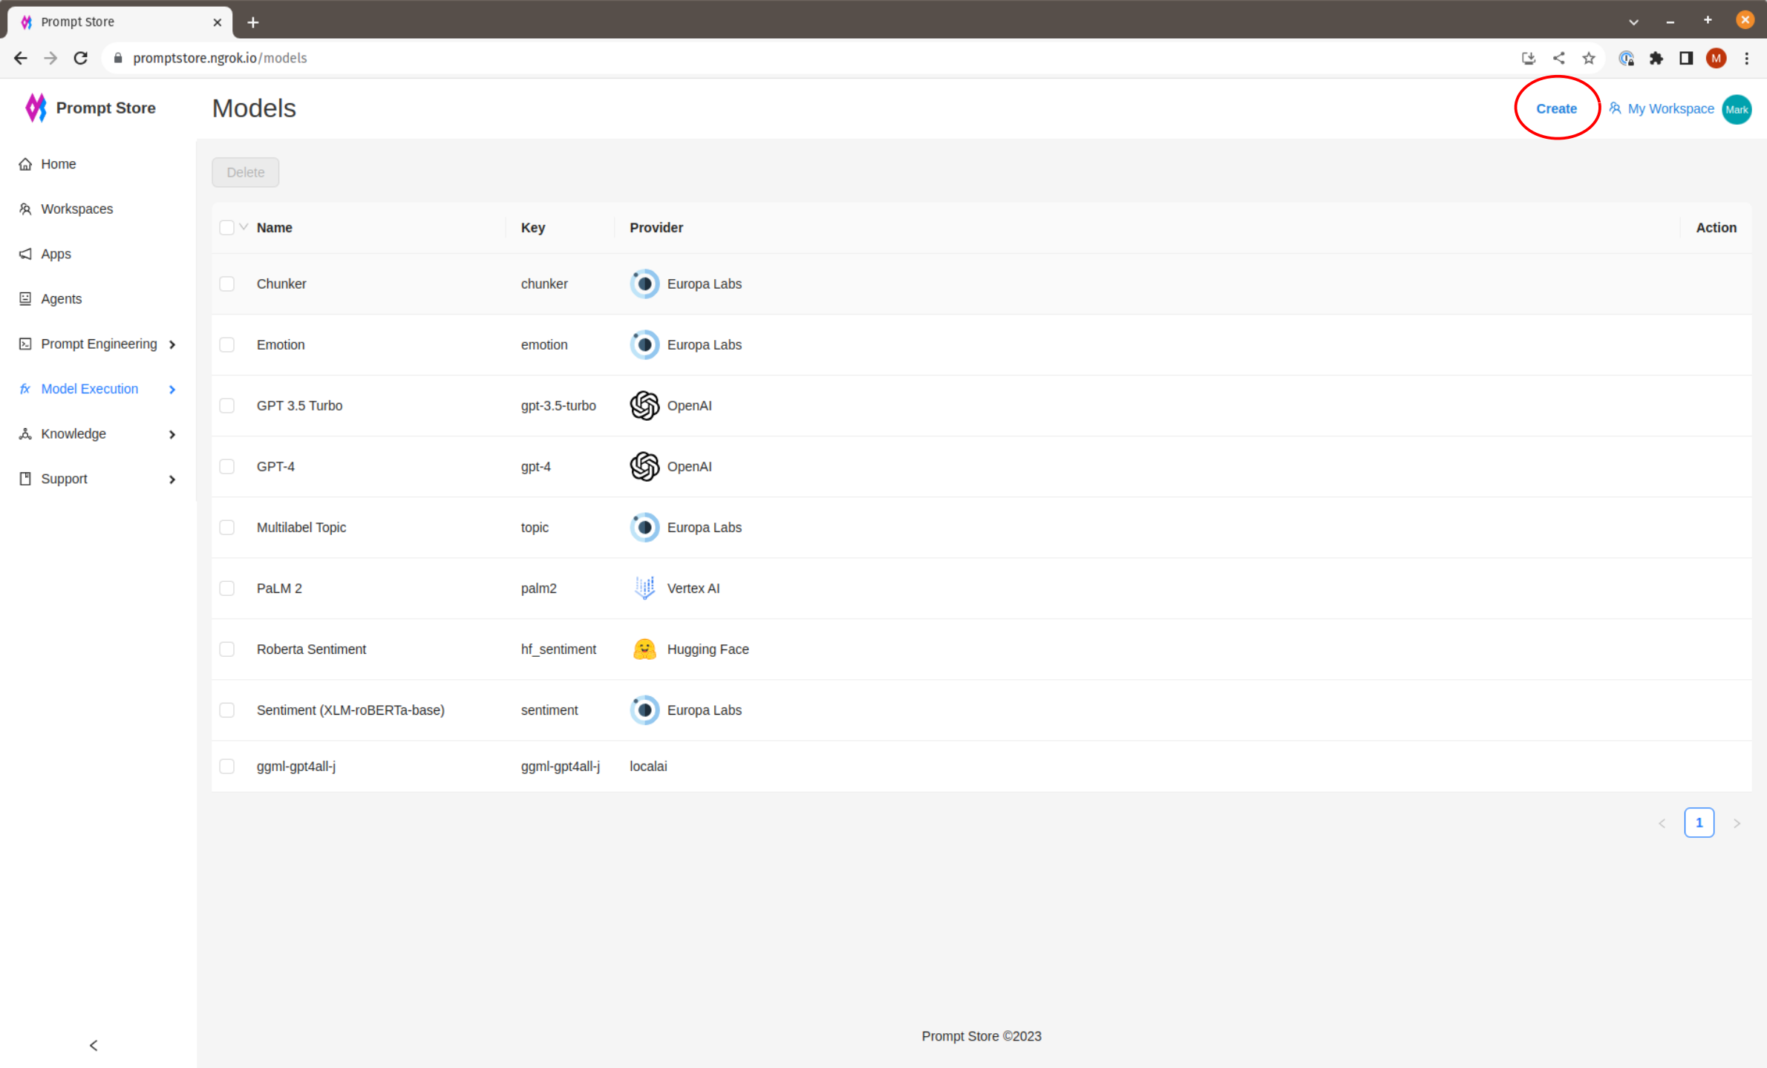
Task: Click the Prompt Engineering terminal icon
Action: (25, 344)
